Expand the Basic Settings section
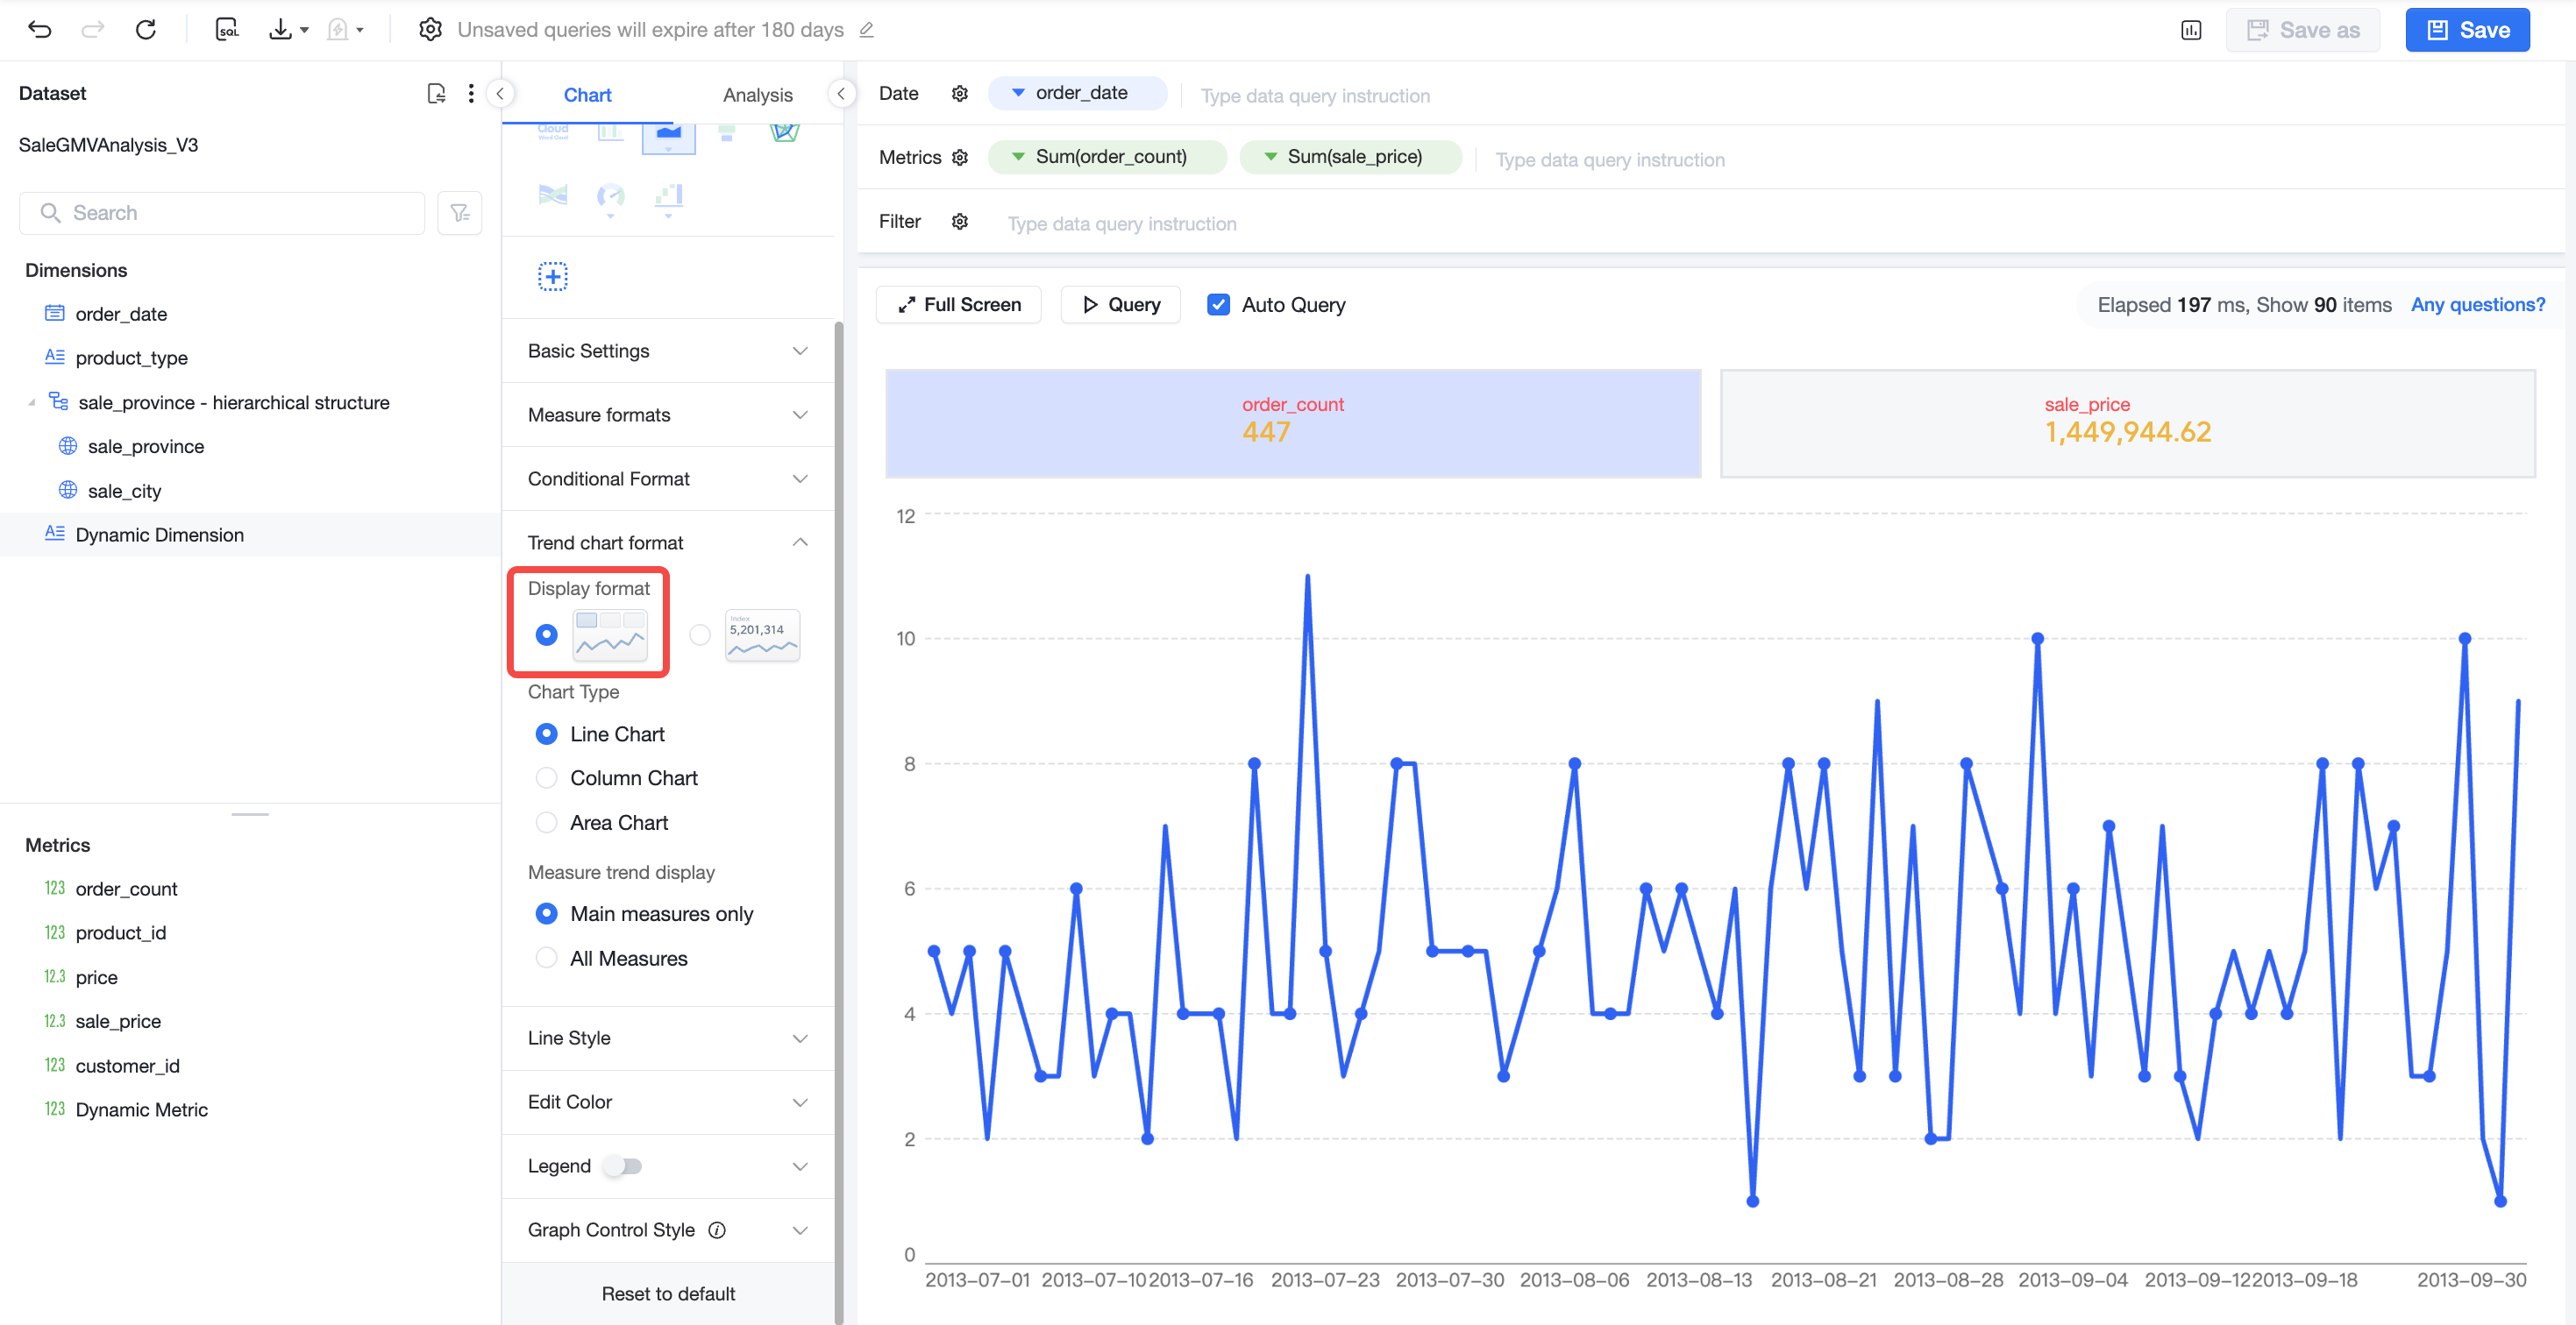 click(x=668, y=351)
